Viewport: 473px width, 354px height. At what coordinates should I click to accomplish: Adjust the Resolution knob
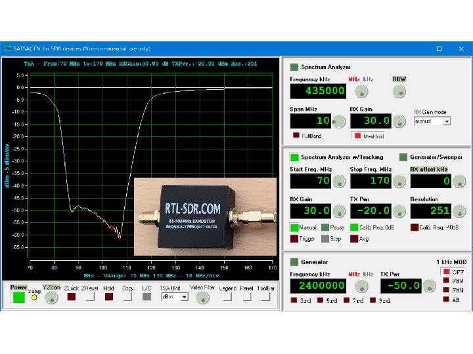(x=459, y=211)
